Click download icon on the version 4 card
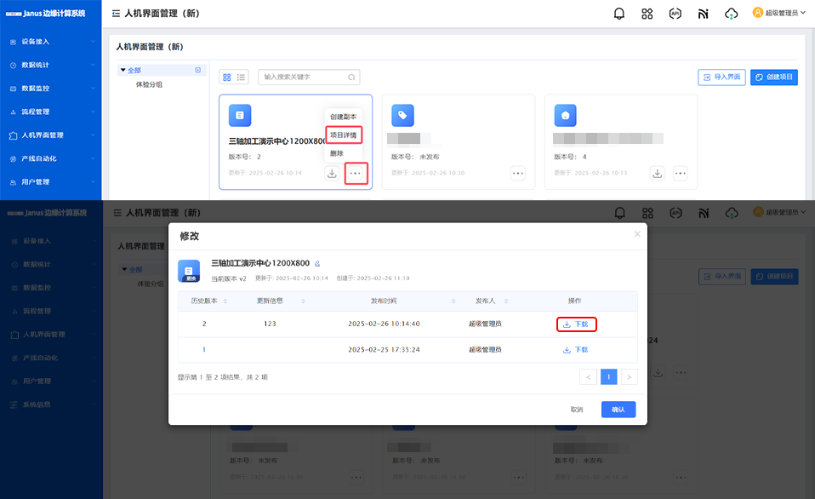 coord(658,173)
